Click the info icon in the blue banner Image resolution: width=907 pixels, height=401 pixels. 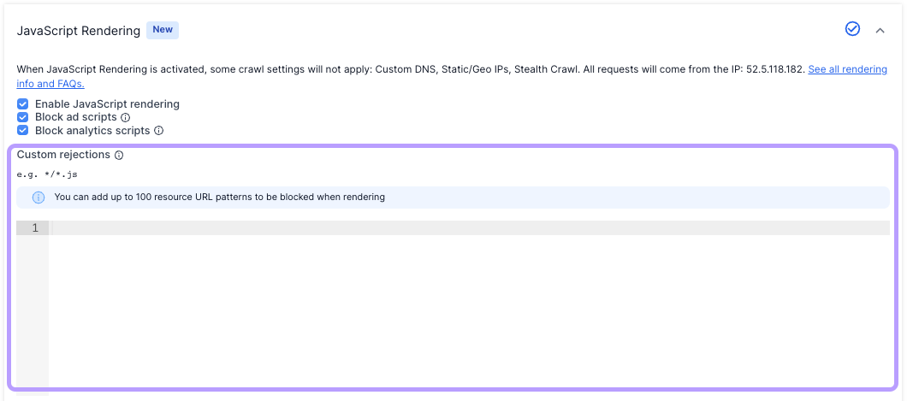coord(38,198)
